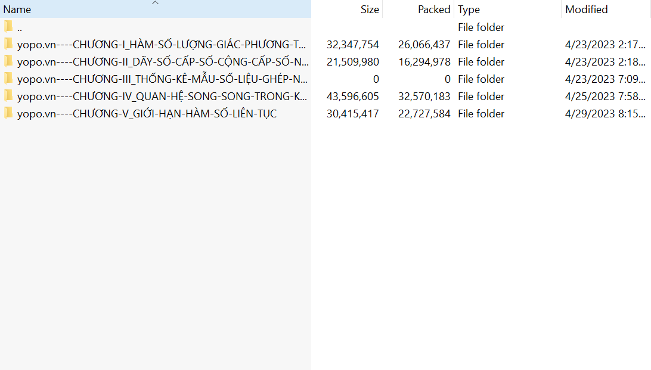The width and height of the screenshot is (651, 370).
Task: Sort entries by the Type column header
Action: point(469,10)
